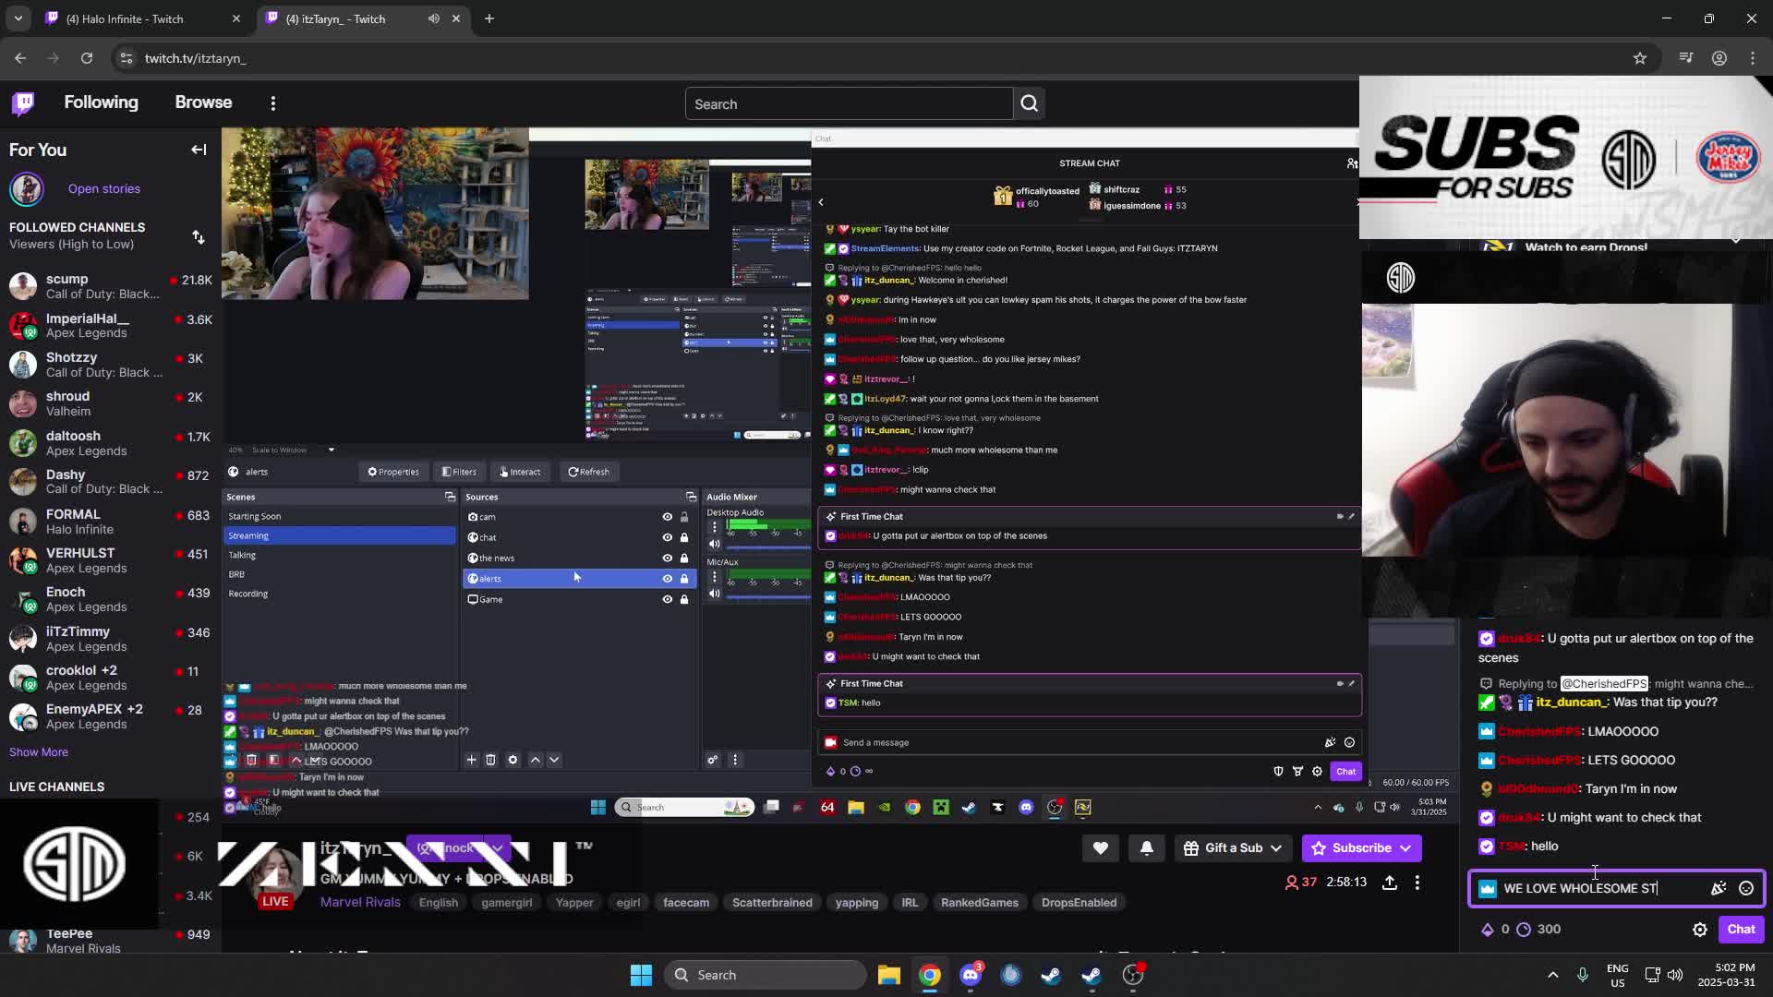Toggle visibility eye of 'chat' source in streamed OBS
1773x997 pixels.
(668, 537)
